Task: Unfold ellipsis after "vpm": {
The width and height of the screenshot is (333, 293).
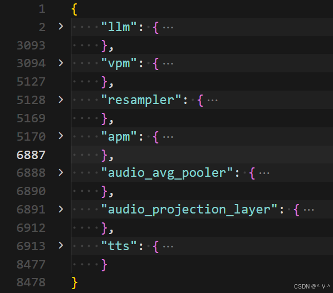Action: [168, 64]
